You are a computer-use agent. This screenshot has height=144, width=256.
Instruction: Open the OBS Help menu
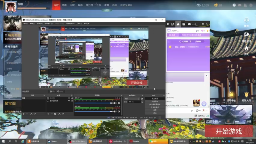[x=86, y=23]
